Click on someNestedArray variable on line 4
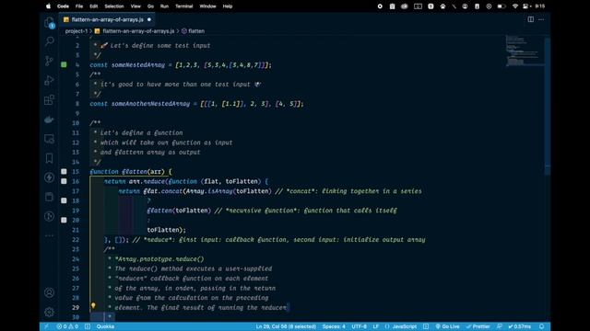The width and height of the screenshot is (590, 331). [138, 65]
